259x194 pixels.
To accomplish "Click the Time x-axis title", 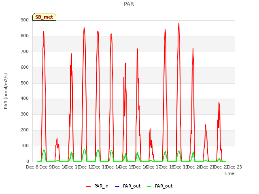I will [x=229, y=173].
